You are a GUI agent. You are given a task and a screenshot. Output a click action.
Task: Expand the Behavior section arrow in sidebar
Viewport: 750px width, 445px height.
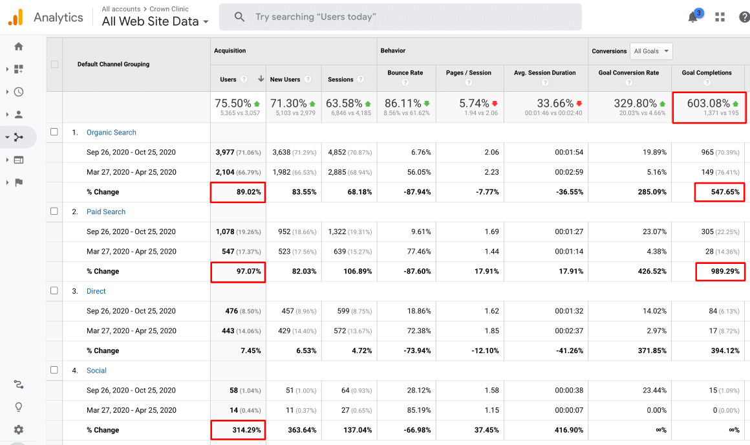pos(7,160)
